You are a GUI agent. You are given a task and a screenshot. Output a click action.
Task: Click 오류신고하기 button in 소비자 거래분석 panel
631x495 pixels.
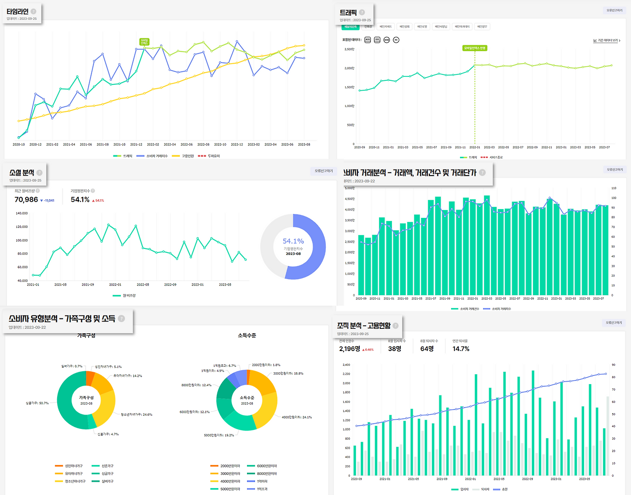coord(615,170)
